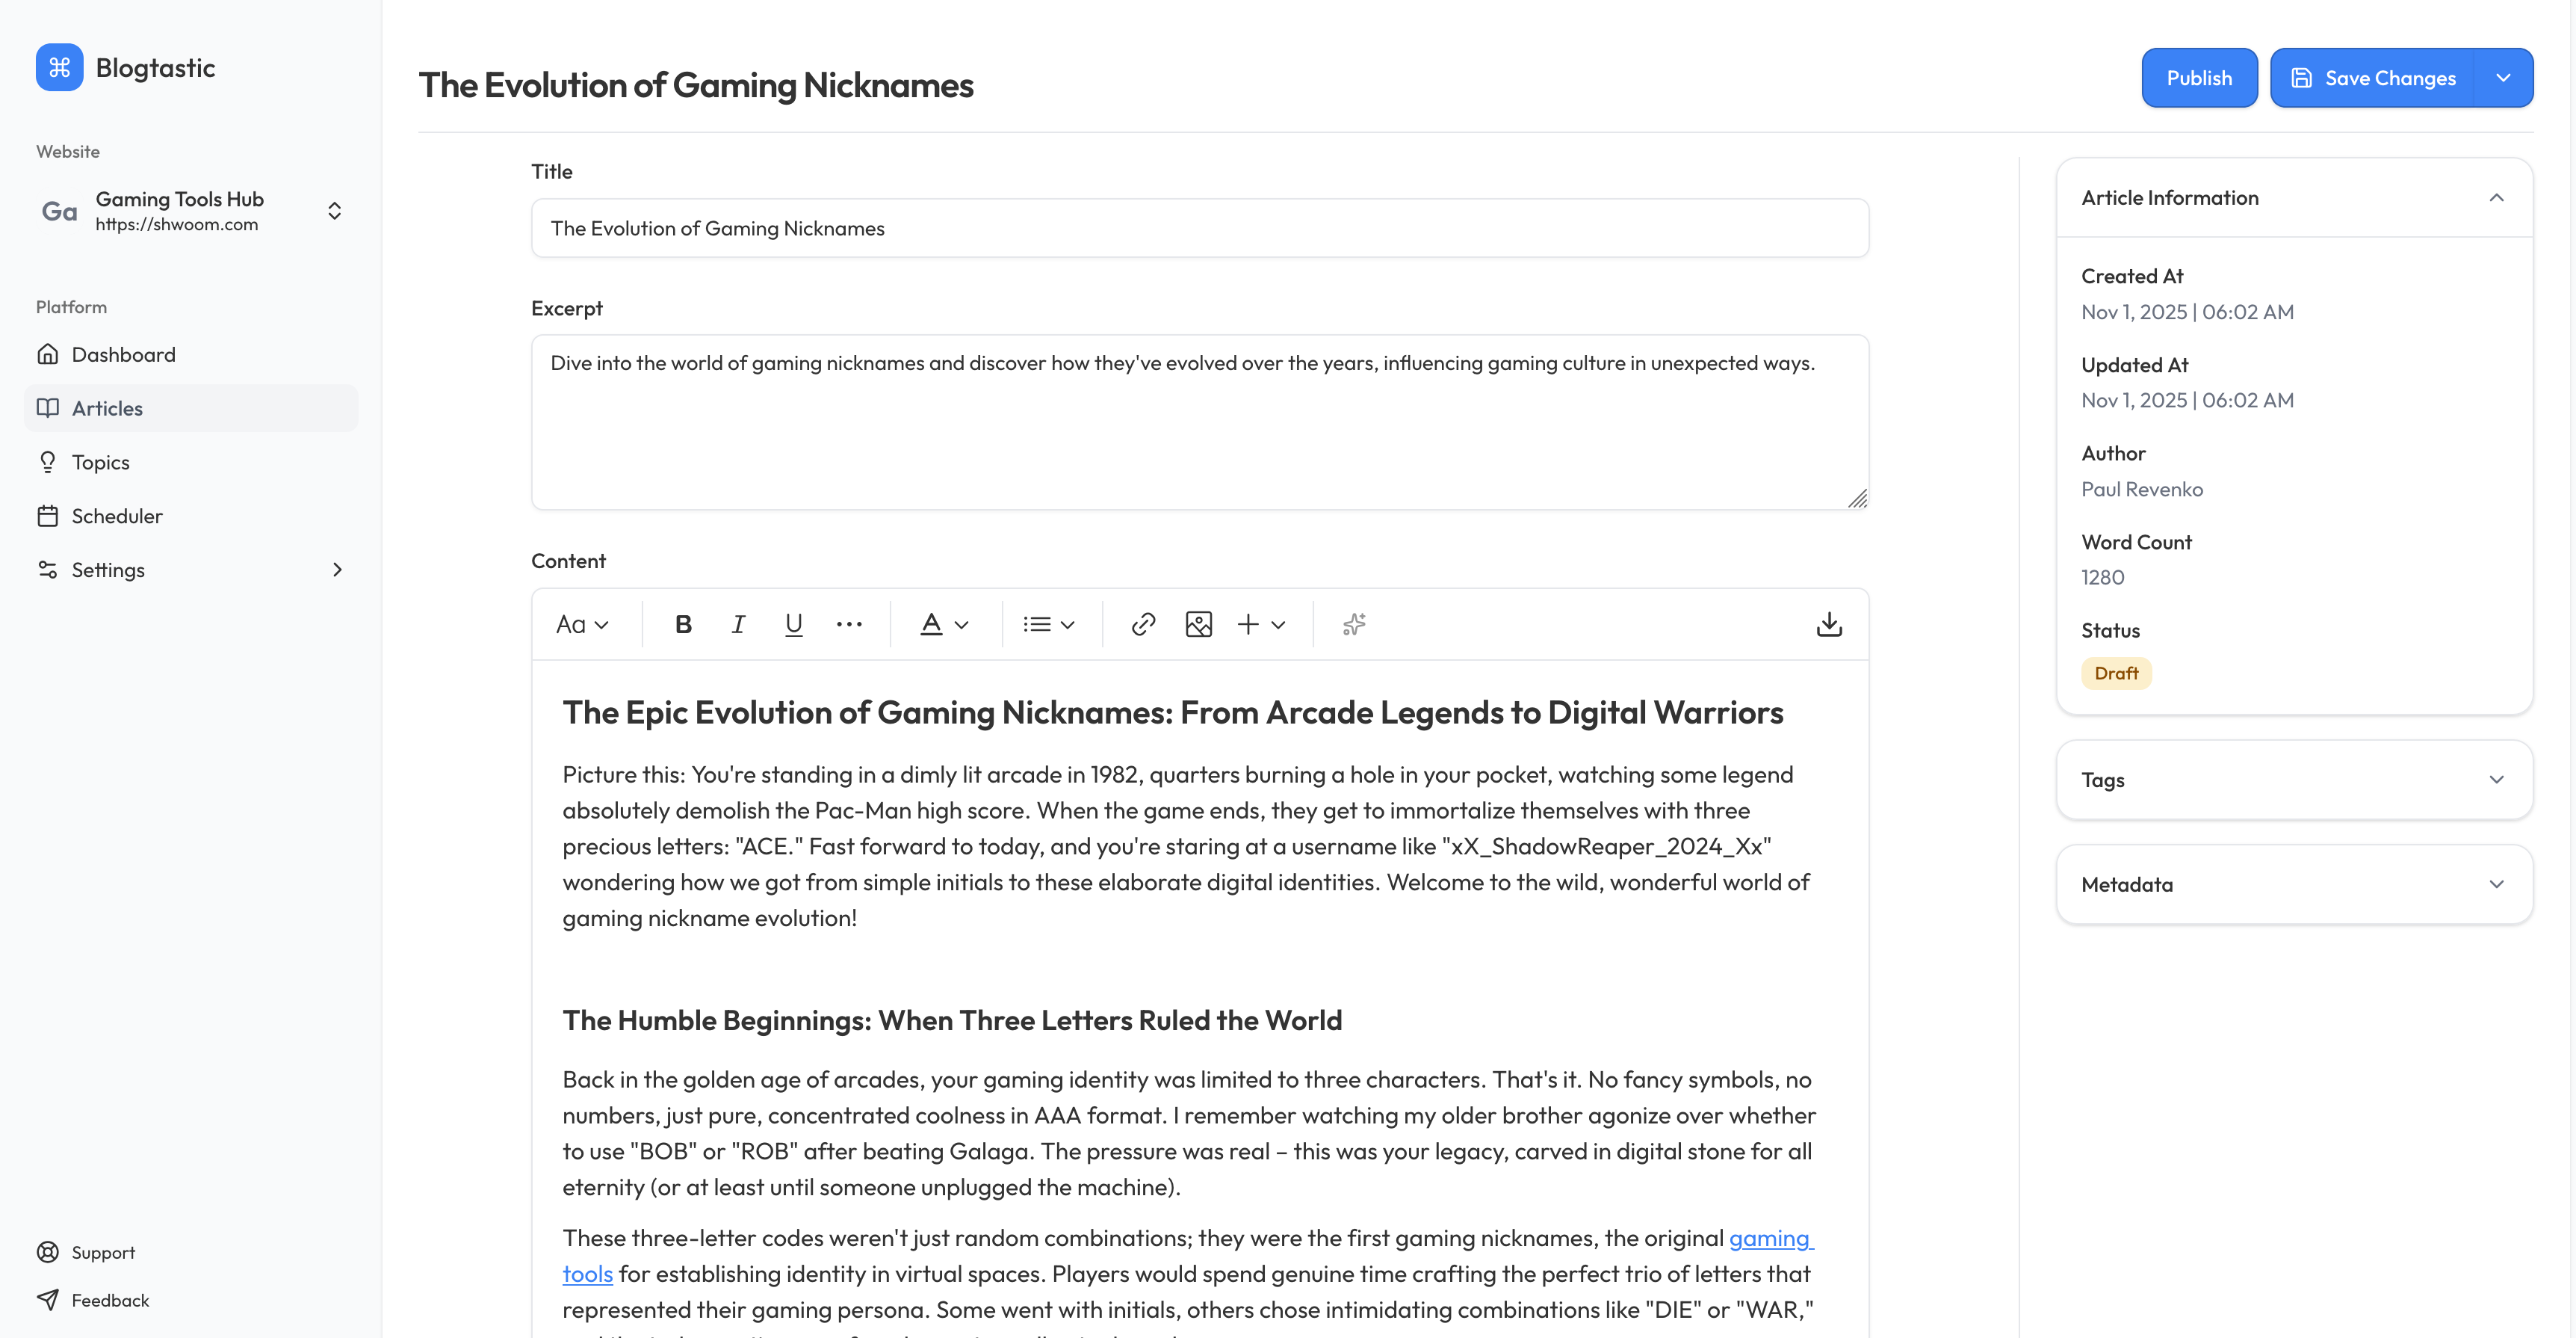This screenshot has width=2576, height=1338.
Task: Click into the Title input field
Action: click(1199, 228)
